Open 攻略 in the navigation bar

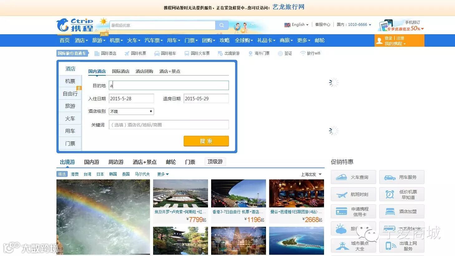pos(225,40)
